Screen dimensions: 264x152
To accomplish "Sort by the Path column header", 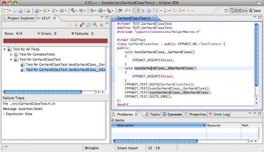I will [252, 125].
